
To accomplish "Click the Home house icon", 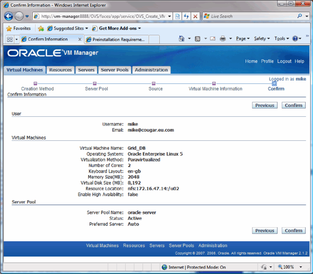I will (182, 39).
